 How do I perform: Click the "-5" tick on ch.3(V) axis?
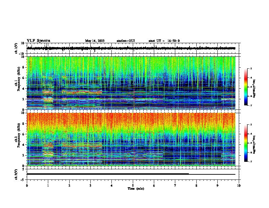coord(23,180)
